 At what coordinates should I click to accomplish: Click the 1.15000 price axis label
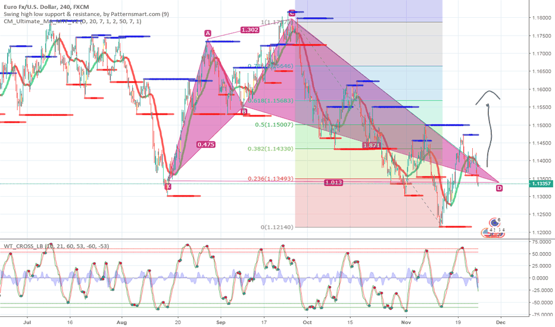click(x=541, y=125)
